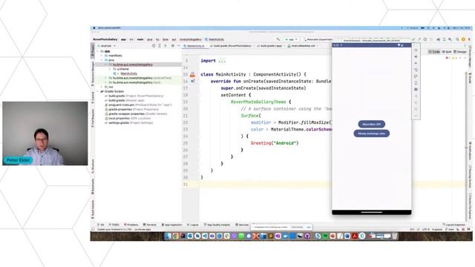Click the Trash icon in the Dock

pyautogui.click(x=395, y=236)
